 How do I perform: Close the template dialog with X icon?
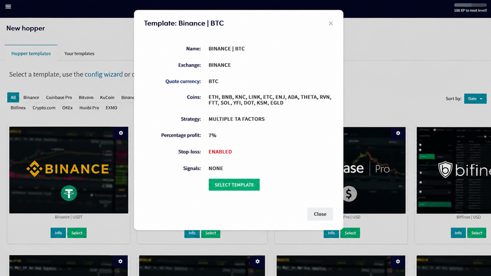(331, 23)
